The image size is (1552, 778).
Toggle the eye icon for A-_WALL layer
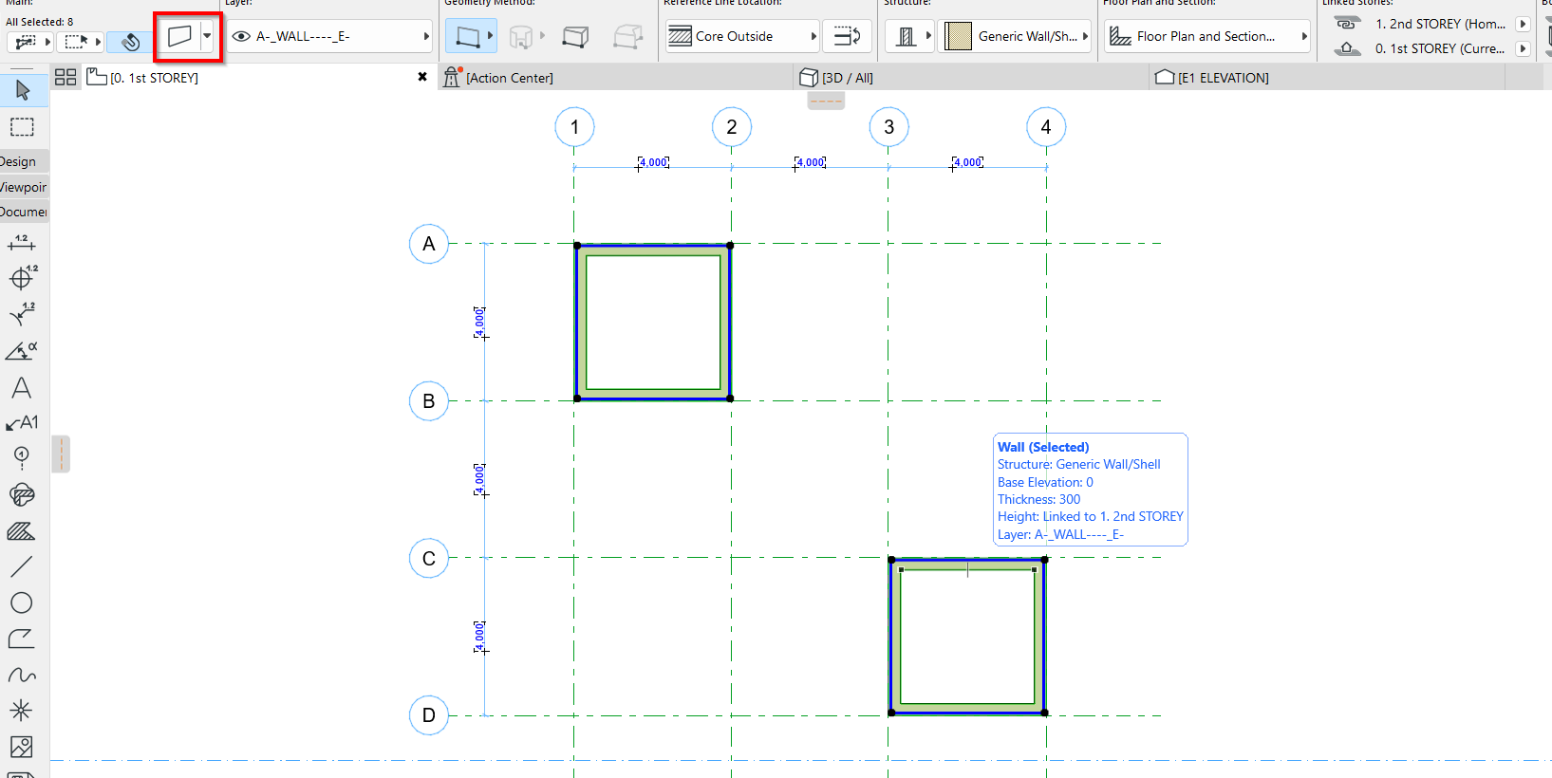click(241, 37)
